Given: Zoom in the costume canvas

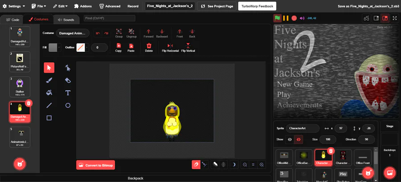Looking at the screenshot, I should point(262,165).
